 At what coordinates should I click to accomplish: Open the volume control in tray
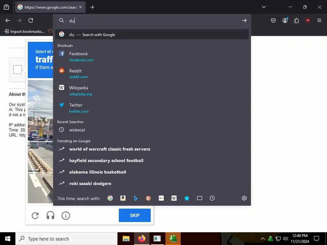285,239
